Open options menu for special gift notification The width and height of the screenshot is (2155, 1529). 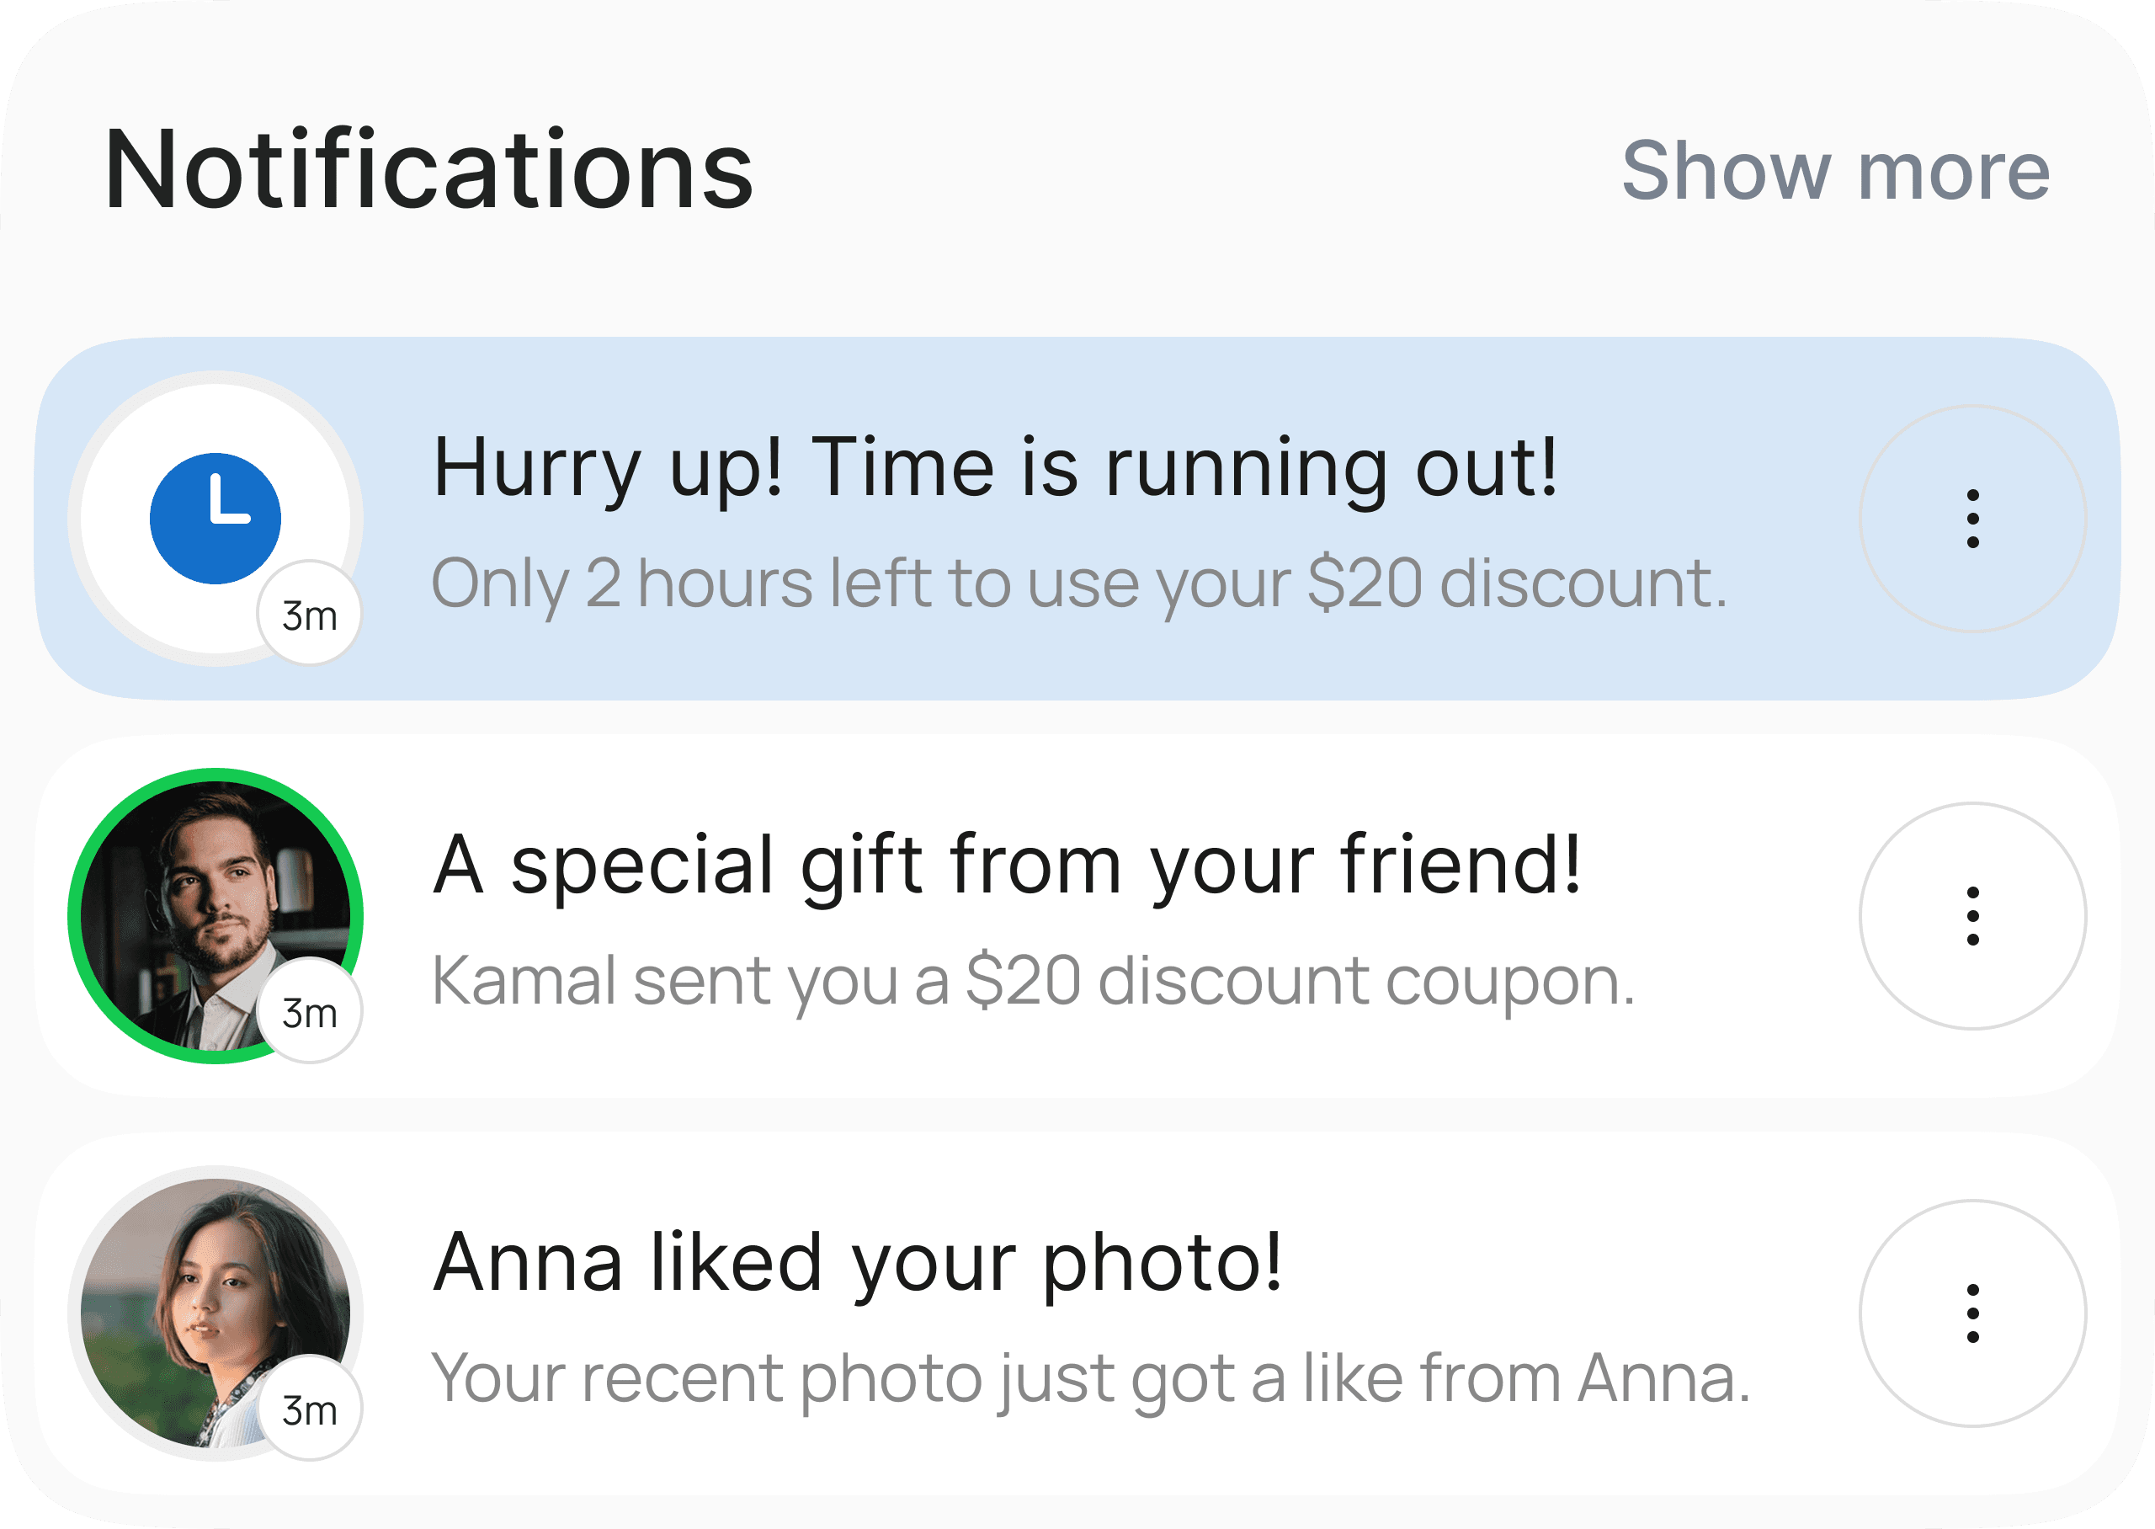click(x=1972, y=915)
